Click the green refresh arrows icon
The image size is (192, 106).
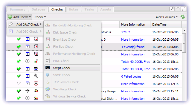coord(183,17)
